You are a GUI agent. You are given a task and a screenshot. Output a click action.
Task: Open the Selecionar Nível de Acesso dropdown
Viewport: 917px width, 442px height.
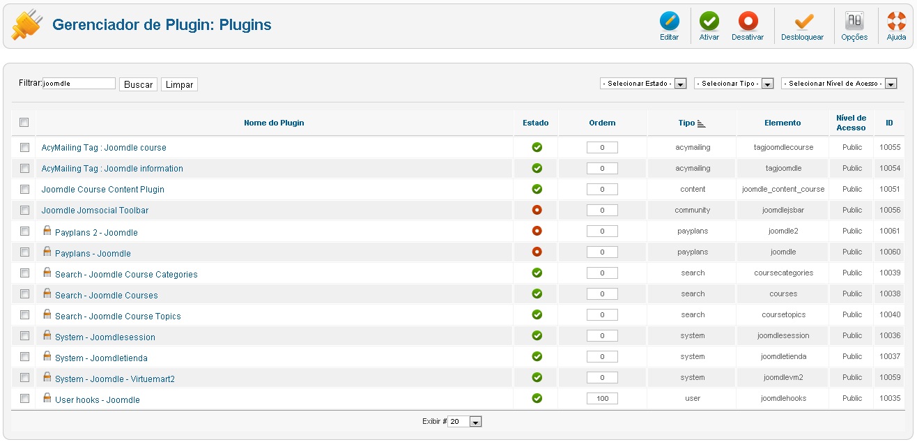pos(839,84)
